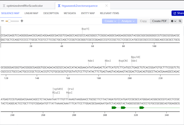The height and width of the screenshot is (125, 184).
Task: Click the search magnifier icon
Action: 180,21
